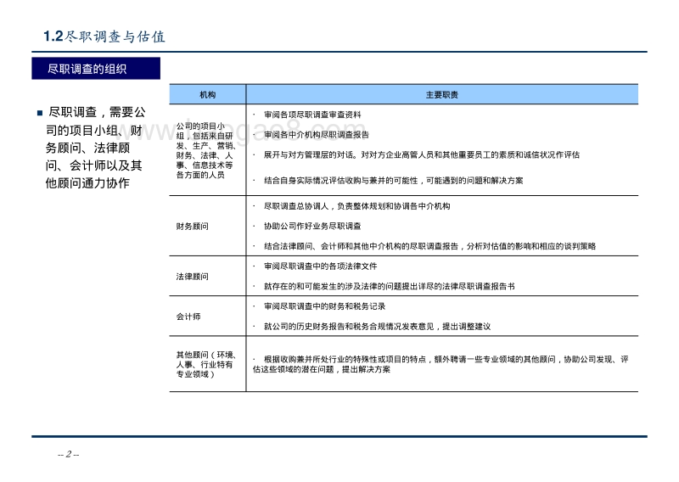Click the slide title '1.2尽职调查与估值'
This screenshot has height=482, width=679.
[x=104, y=36]
